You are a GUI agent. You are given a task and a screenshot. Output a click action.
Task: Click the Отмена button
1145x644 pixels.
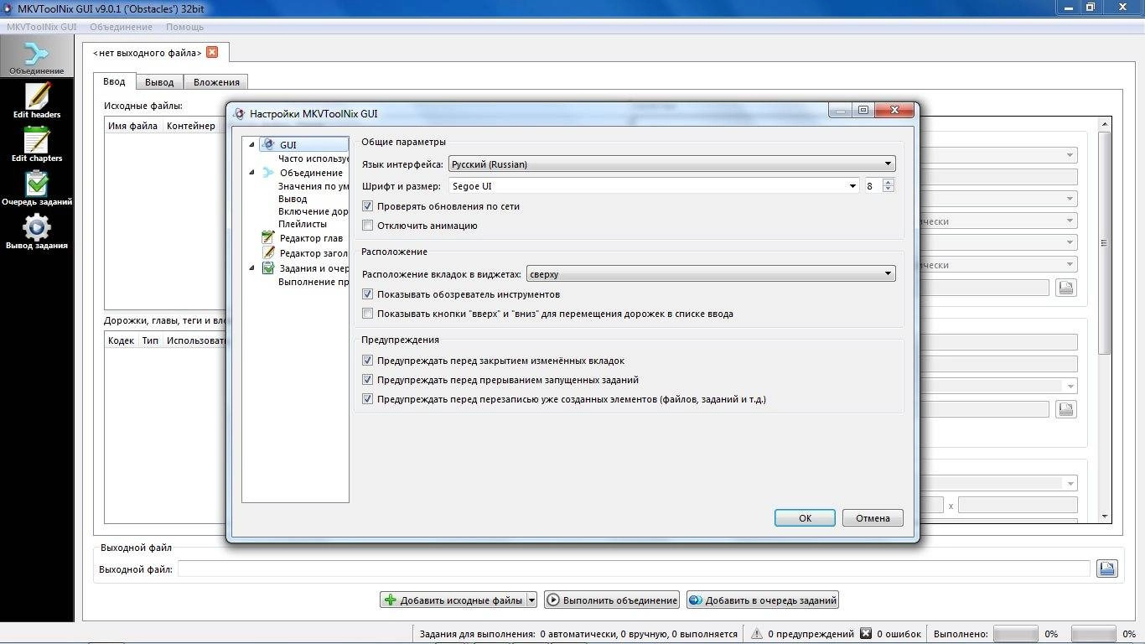coord(873,518)
